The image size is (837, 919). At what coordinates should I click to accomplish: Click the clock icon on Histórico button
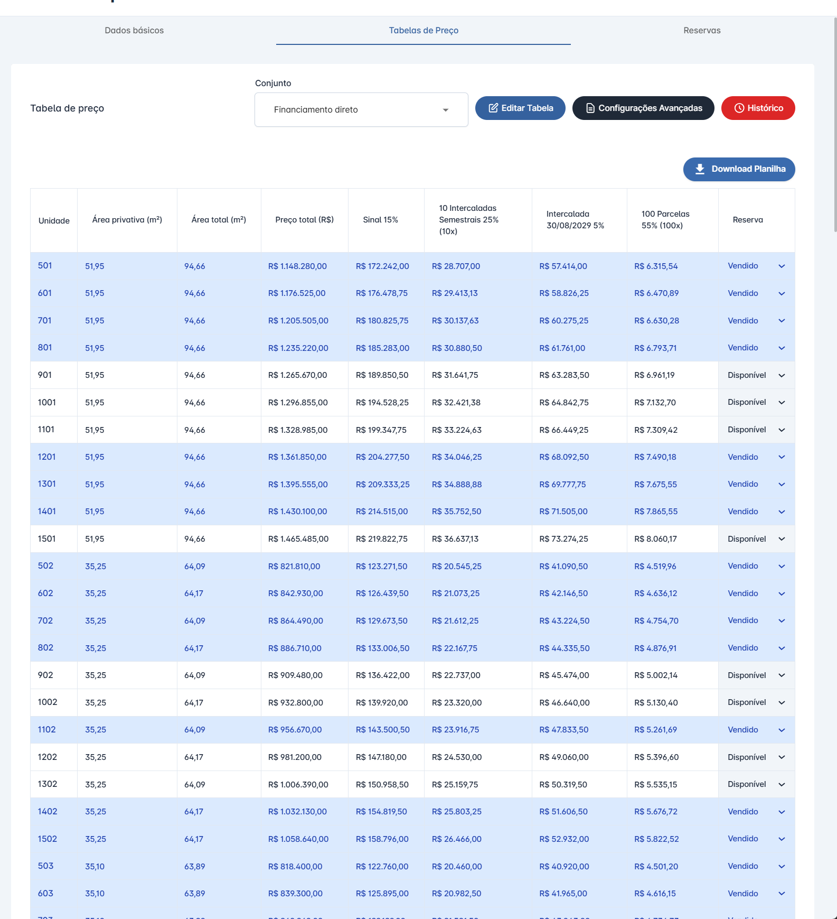click(x=739, y=108)
